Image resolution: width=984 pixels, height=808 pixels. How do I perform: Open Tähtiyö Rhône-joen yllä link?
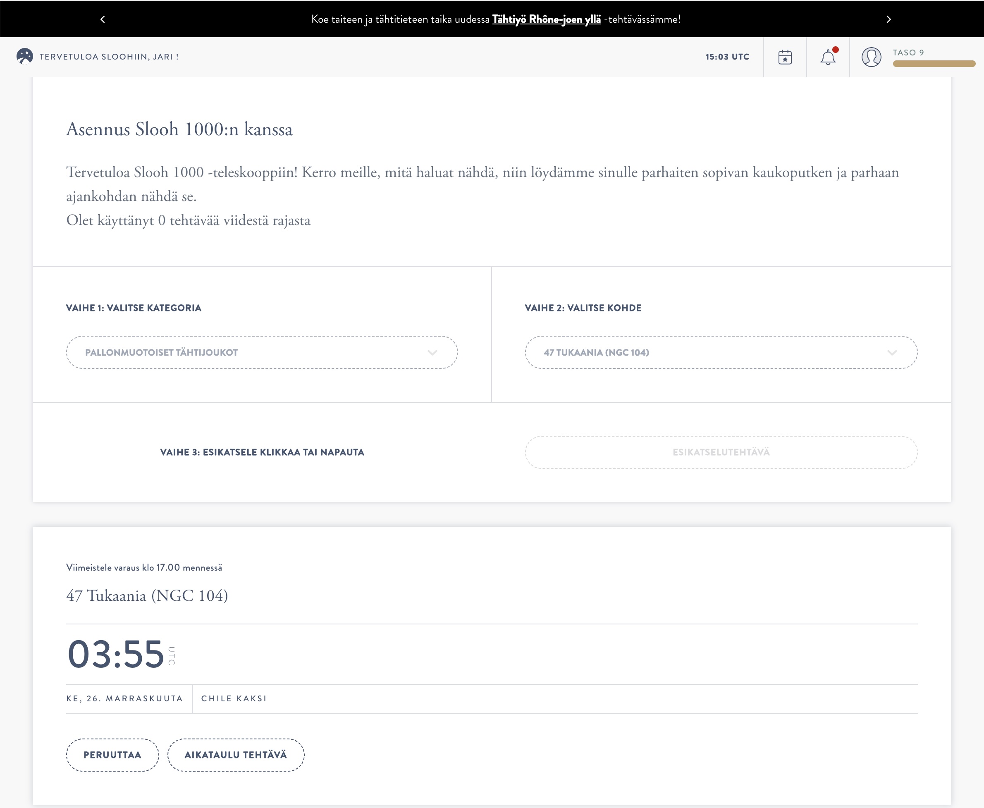click(546, 19)
